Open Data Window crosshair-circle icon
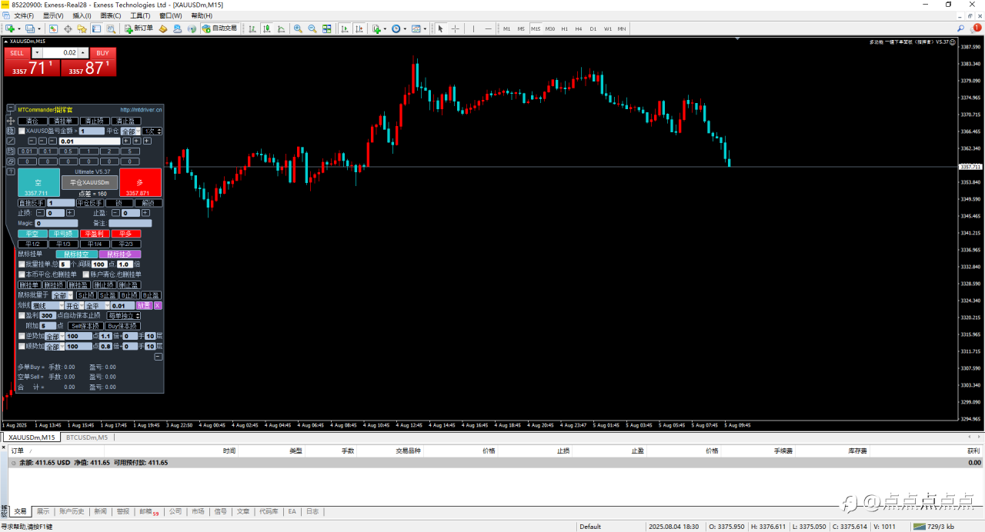The height and width of the screenshot is (532, 985). point(68,28)
